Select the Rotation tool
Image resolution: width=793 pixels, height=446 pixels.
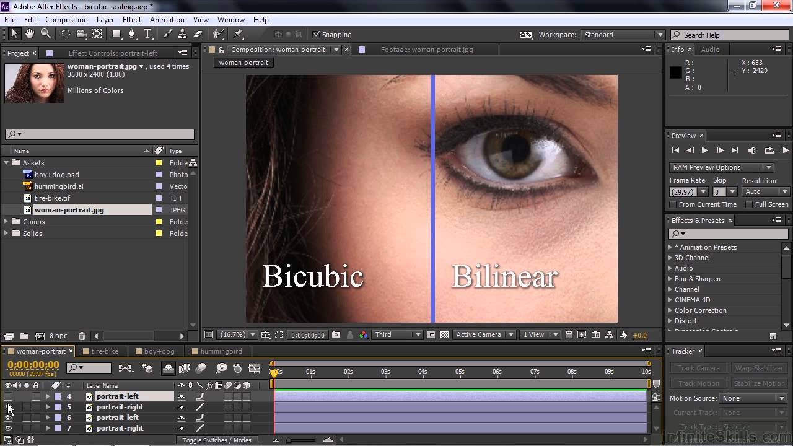(66, 34)
